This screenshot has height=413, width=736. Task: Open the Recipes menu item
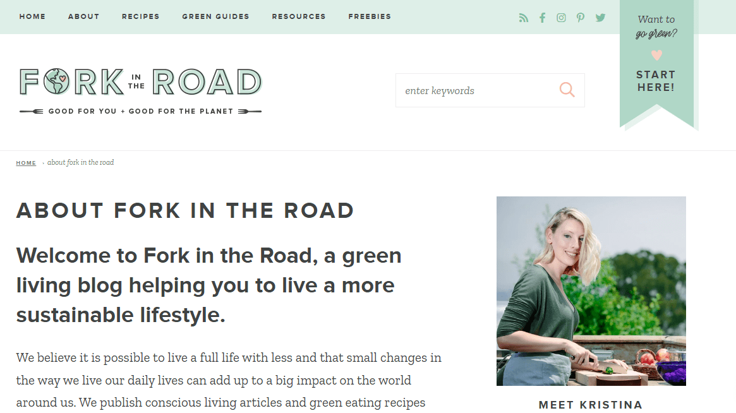pos(141,16)
